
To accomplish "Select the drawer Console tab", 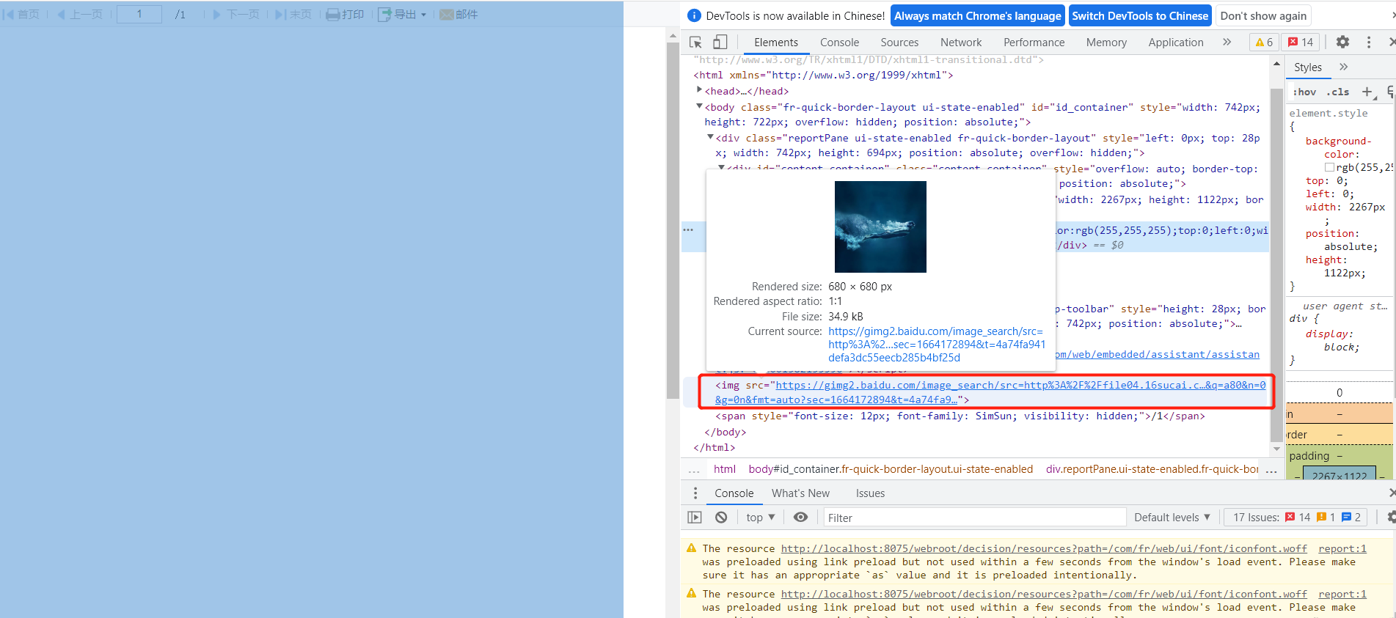I will 734,493.
